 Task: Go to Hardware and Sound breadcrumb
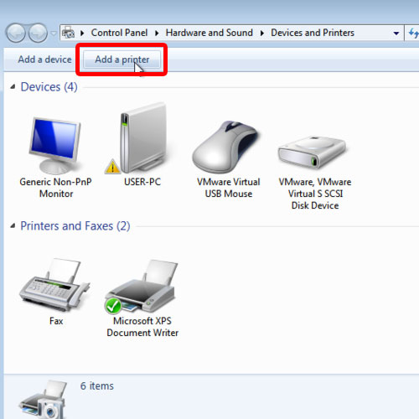[209, 33]
